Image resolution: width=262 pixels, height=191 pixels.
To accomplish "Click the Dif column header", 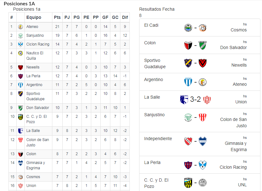I will click(125, 17).
